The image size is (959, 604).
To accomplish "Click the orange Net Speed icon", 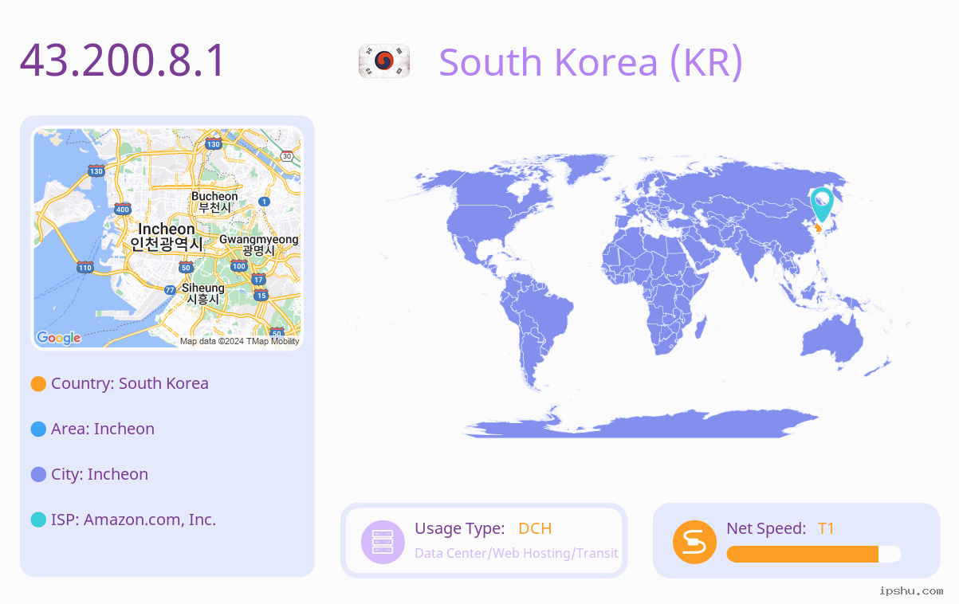I will tap(694, 542).
